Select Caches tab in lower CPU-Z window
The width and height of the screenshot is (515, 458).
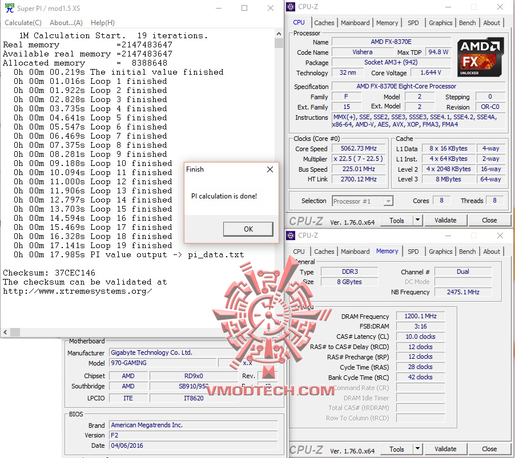(x=324, y=252)
